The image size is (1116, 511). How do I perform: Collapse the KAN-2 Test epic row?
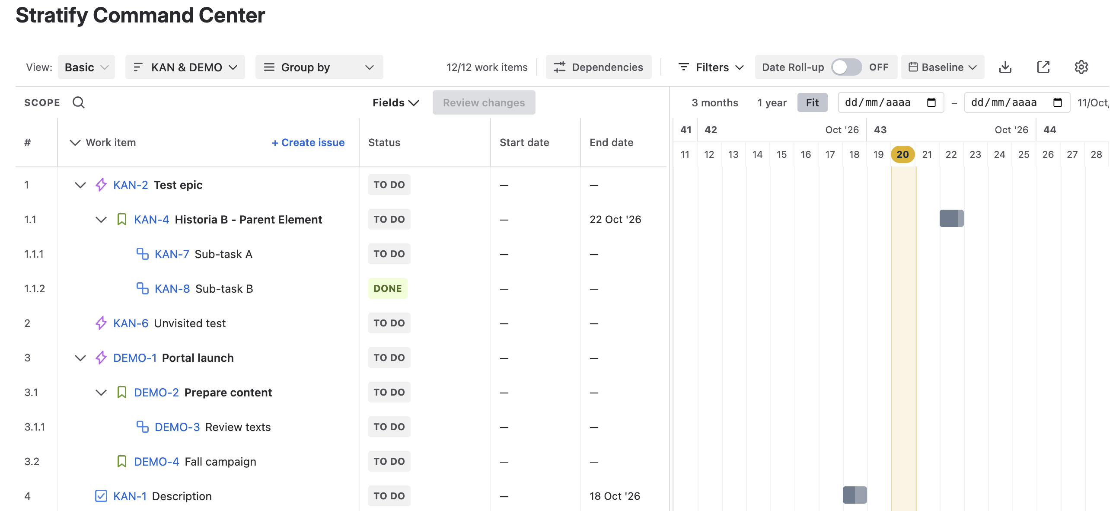[80, 185]
